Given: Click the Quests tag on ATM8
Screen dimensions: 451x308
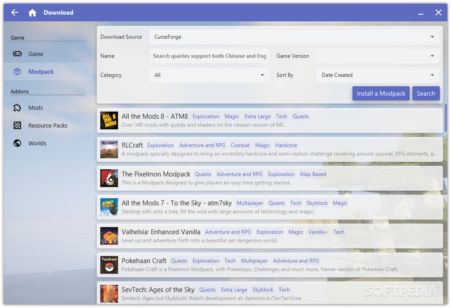Looking at the screenshot, I should pyautogui.click(x=301, y=116).
